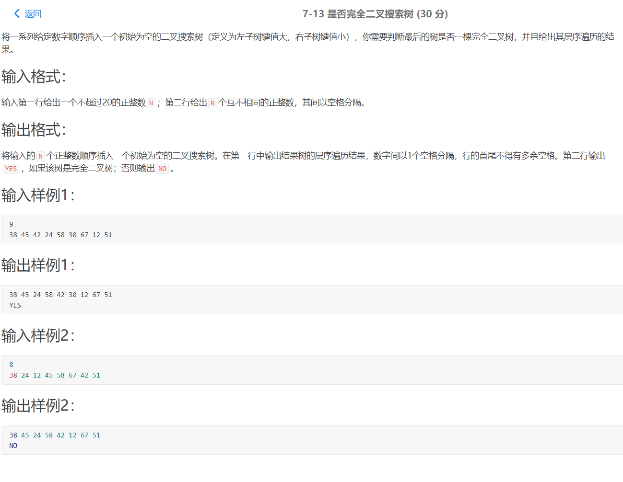This screenshot has height=482, width=623.
Task: Select the 输出格式 heading
Action: [x=30, y=129]
